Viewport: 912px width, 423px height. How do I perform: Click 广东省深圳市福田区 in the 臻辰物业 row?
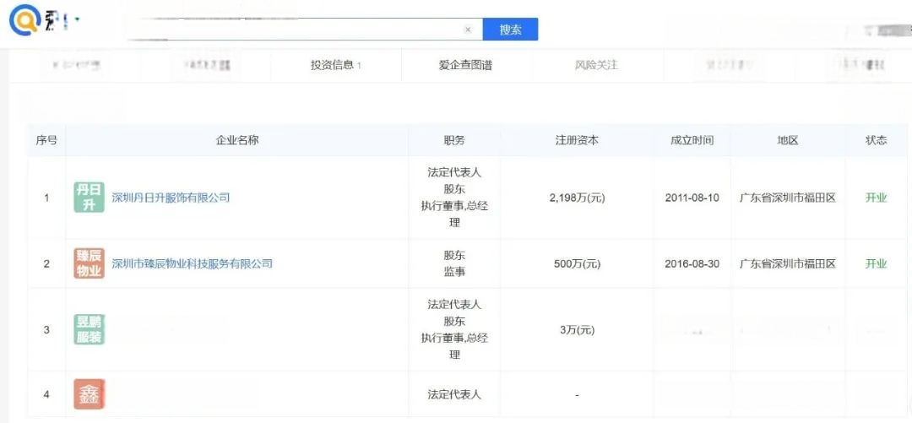pyautogui.click(x=788, y=263)
